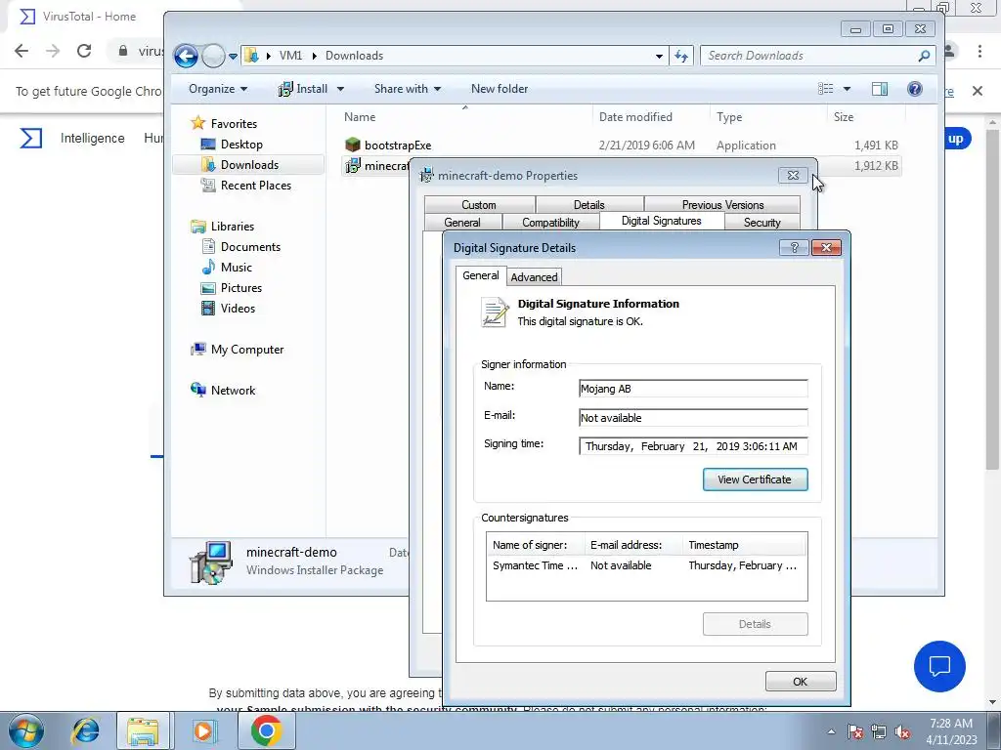The height and width of the screenshot is (750, 1001).
Task: Switch to Details tab in Properties
Action: 588,205
